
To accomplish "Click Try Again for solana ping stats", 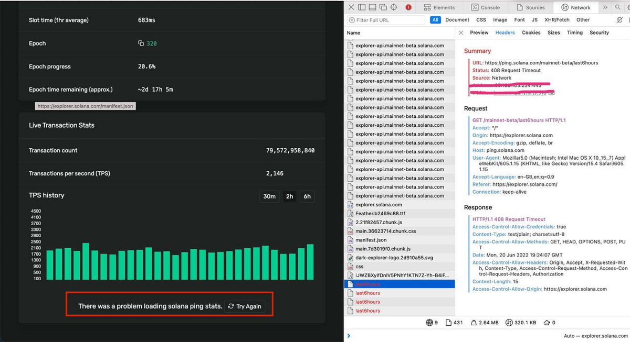I will pyautogui.click(x=245, y=306).
